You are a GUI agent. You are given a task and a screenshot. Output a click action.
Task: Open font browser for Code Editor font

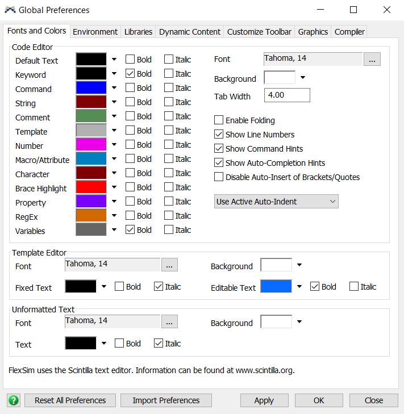tap(372, 60)
